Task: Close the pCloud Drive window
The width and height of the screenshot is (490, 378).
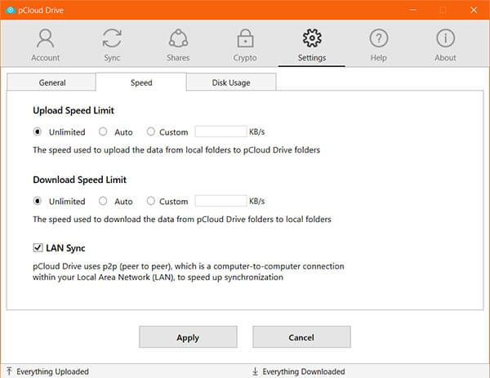Action: (474, 10)
